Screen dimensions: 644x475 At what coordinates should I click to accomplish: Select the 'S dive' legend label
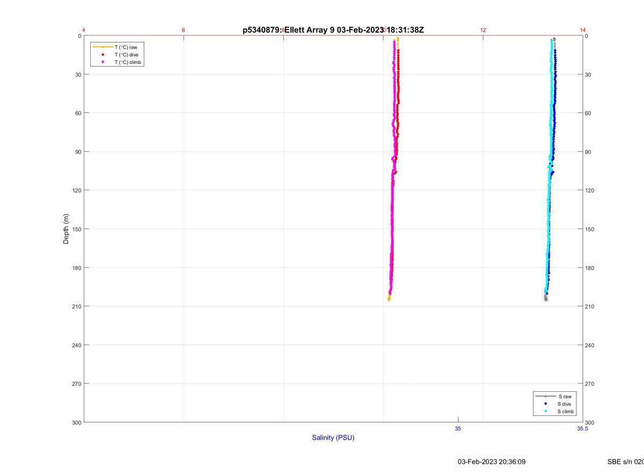pos(564,404)
